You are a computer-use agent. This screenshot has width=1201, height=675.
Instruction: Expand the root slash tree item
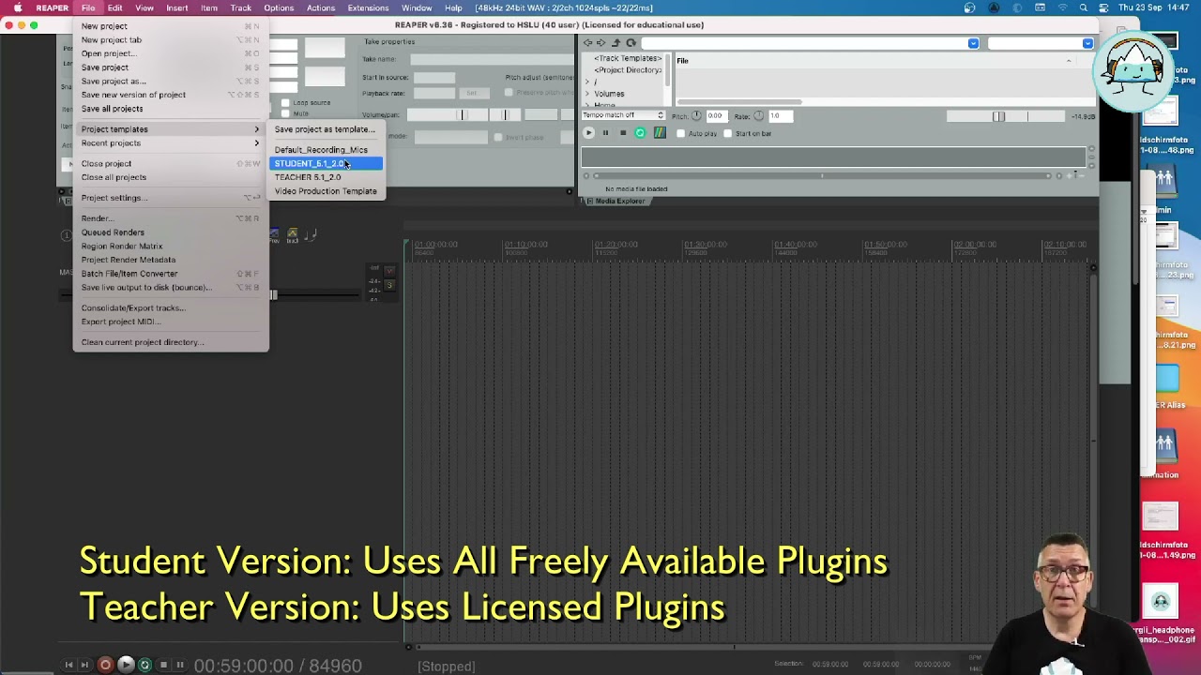(587, 82)
